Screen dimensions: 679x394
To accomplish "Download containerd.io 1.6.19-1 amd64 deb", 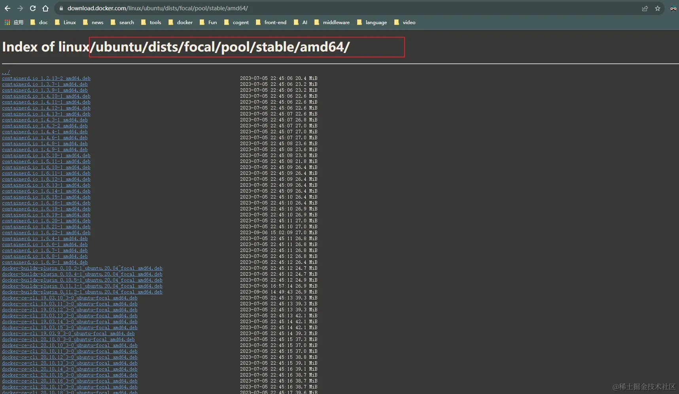I will point(46,215).
